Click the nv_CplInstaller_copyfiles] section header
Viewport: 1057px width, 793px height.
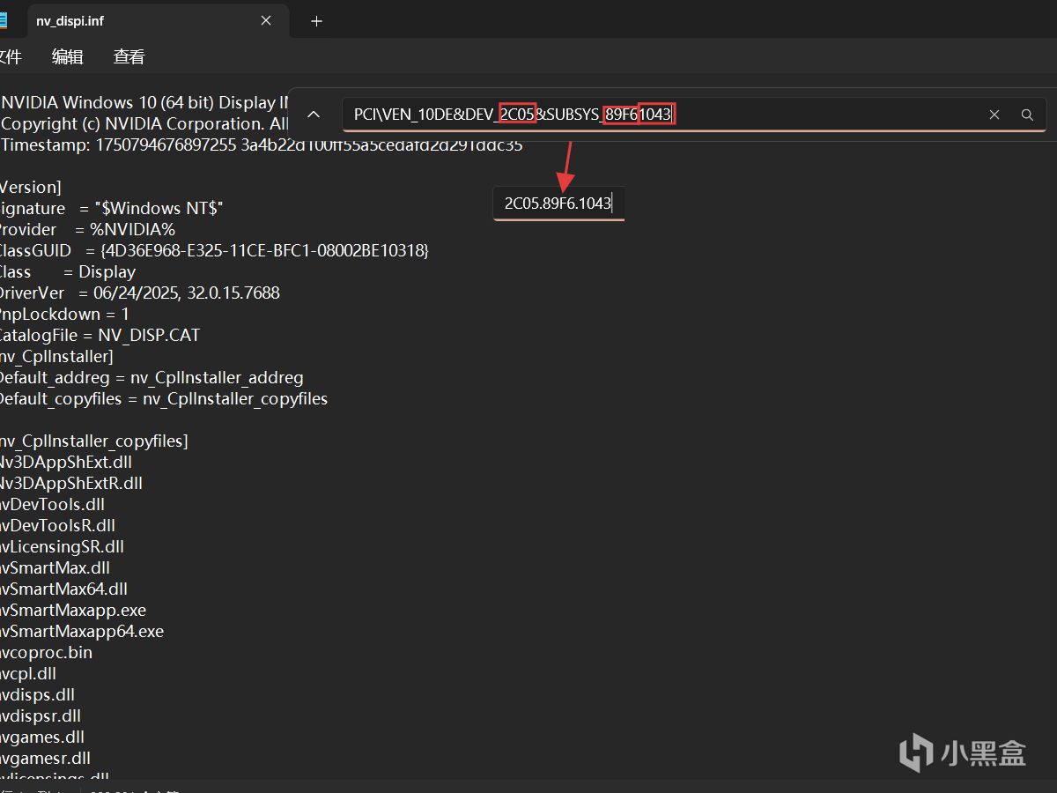click(93, 441)
